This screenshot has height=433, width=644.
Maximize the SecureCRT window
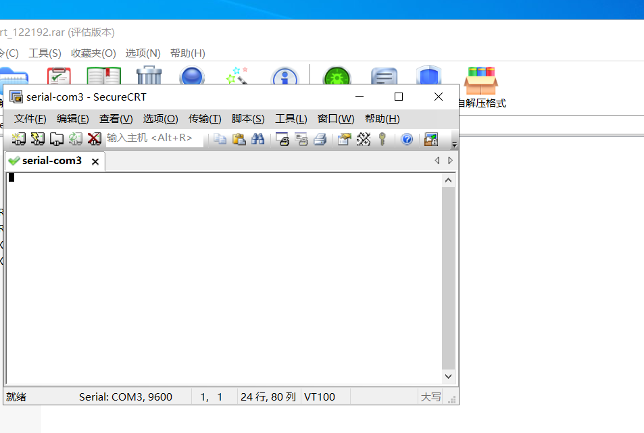(399, 97)
